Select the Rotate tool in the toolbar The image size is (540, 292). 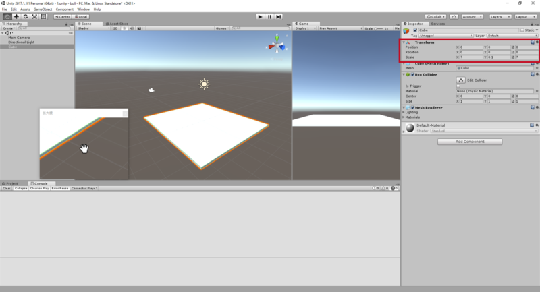[x=26, y=16]
